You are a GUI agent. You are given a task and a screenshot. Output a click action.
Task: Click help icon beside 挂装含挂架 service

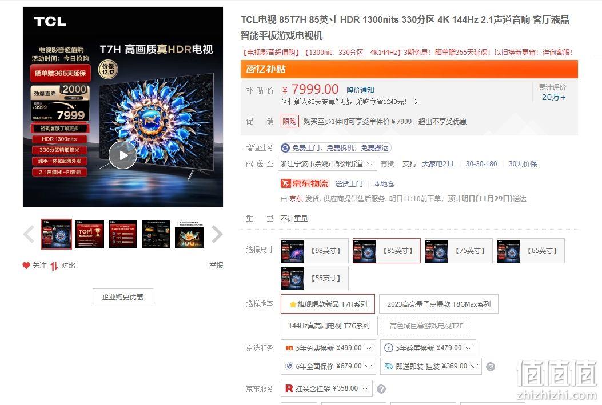[x=381, y=389]
